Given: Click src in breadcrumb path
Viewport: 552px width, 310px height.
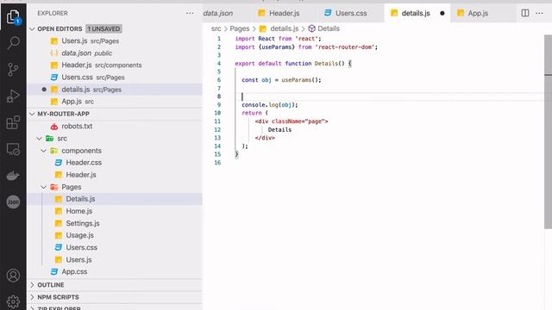Looking at the screenshot, I should (x=216, y=28).
